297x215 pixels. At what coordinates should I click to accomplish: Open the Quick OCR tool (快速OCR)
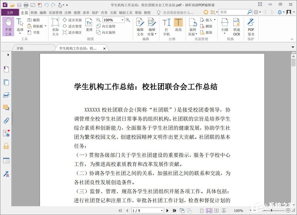[236, 26]
